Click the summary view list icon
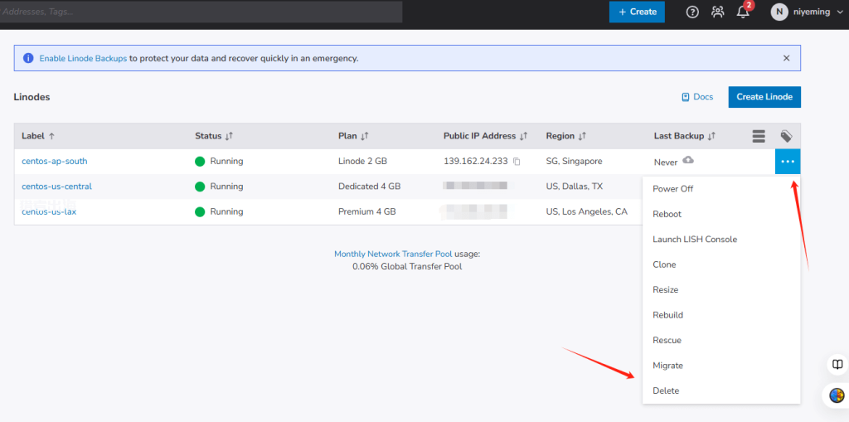Viewport: 849px width, 422px height. [x=758, y=136]
